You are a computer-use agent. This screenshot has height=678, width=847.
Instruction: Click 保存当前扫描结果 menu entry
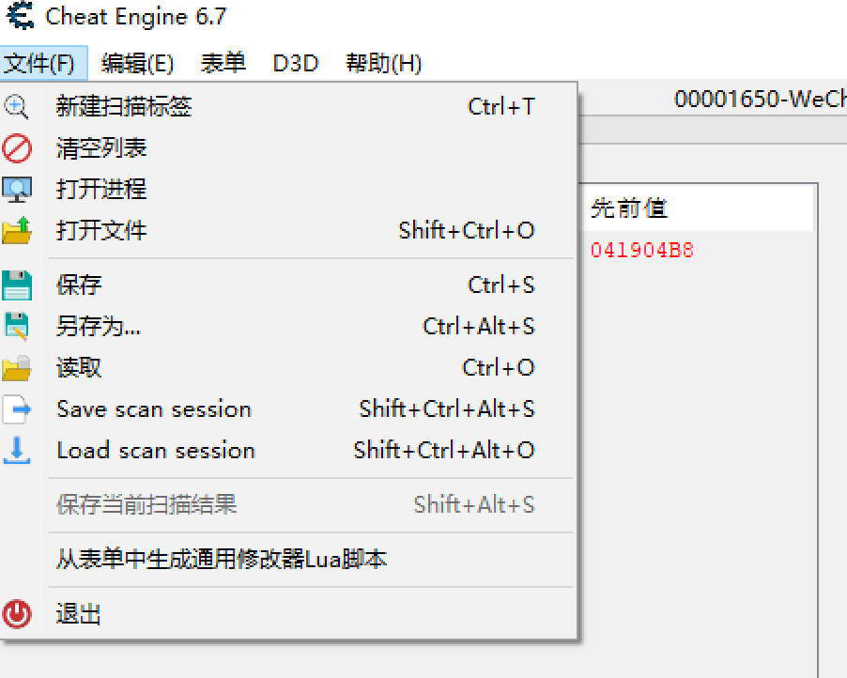pos(289,504)
